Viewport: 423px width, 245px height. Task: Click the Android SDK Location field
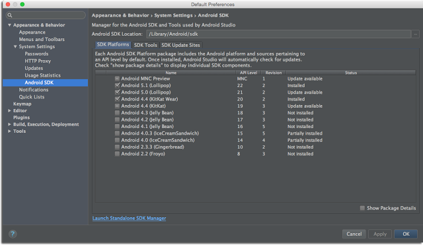(278, 34)
